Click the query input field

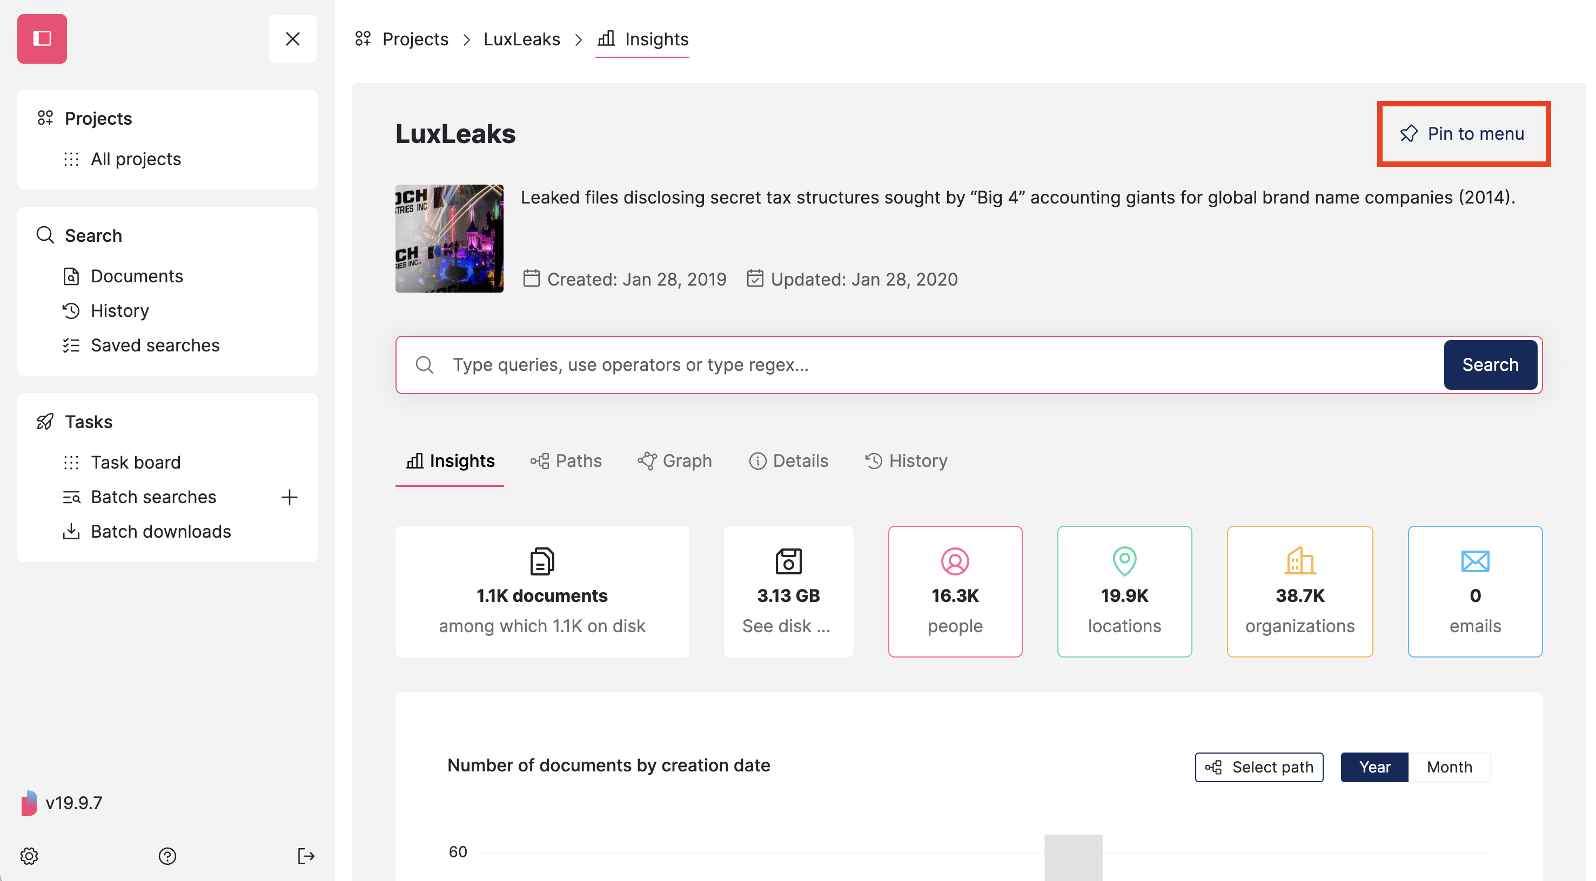(x=867, y=365)
